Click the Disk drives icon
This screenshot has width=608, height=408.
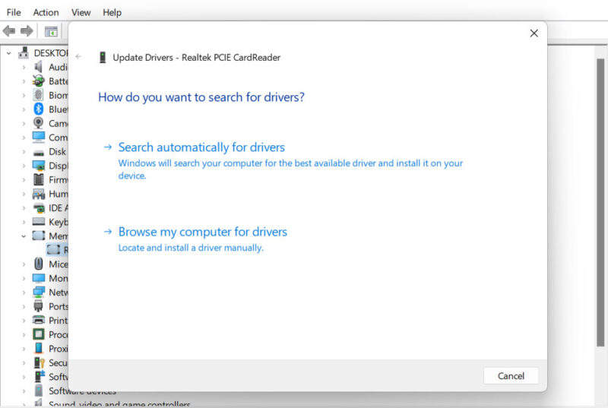(39, 152)
